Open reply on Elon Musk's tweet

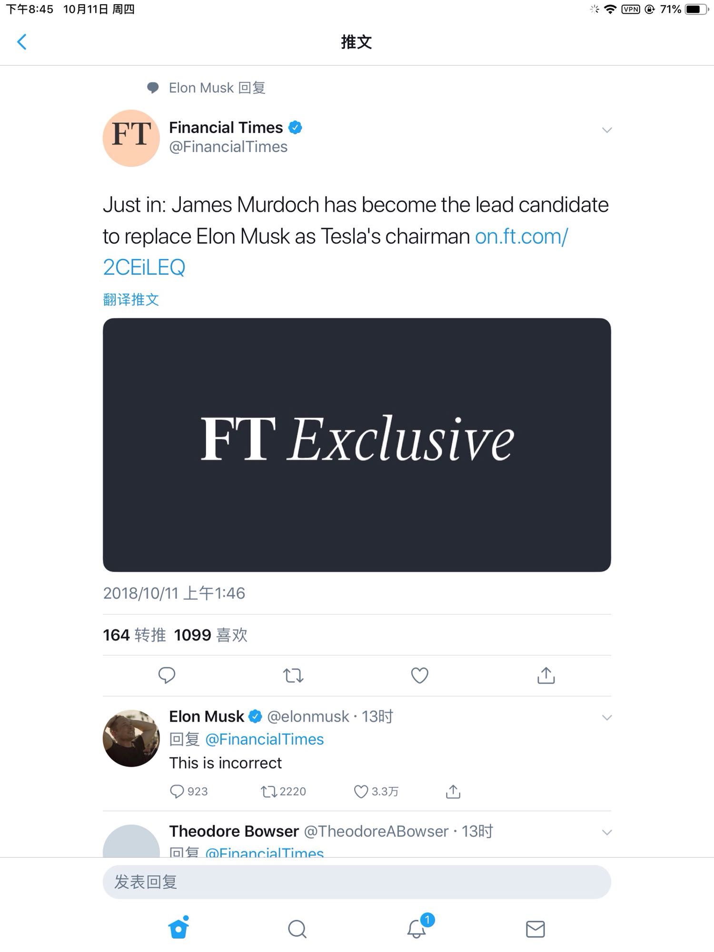pos(177,792)
